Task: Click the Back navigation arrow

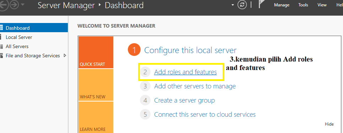Action: tap(4, 5)
